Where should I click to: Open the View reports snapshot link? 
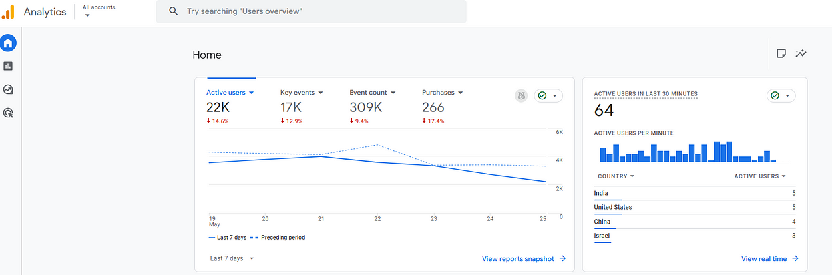click(523, 258)
